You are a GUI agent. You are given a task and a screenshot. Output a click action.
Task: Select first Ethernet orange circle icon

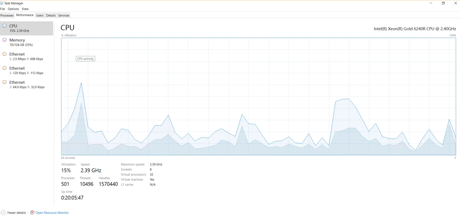click(4, 54)
